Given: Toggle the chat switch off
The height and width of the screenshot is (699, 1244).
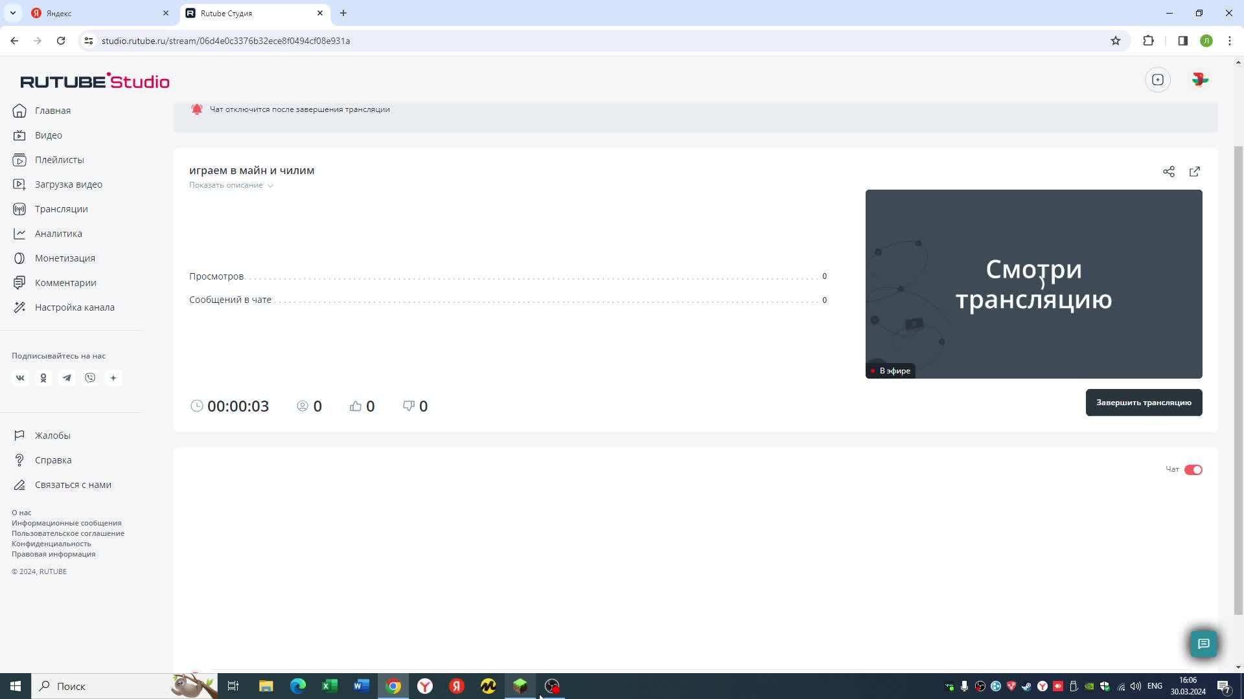Looking at the screenshot, I should (1193, 470).
